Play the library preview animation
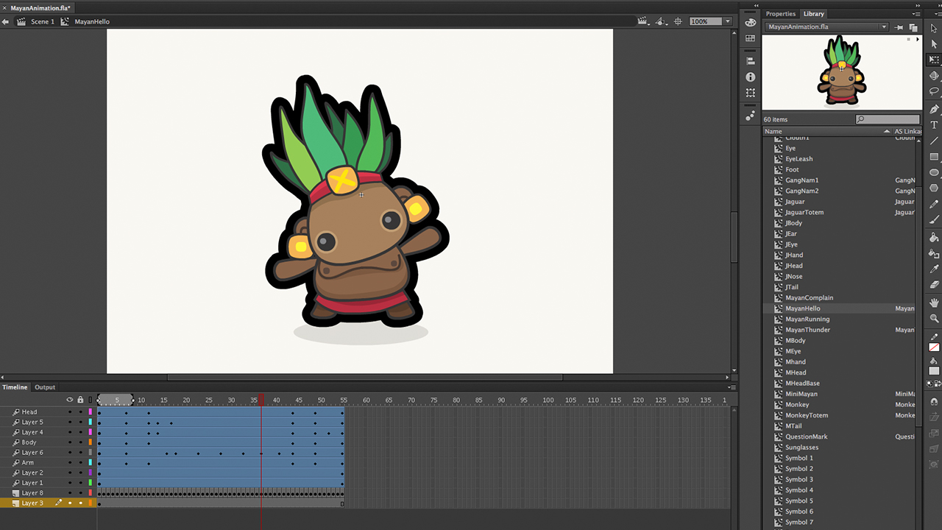The width and height of the screenshot is (942, 530). click(x=917, y=38)
